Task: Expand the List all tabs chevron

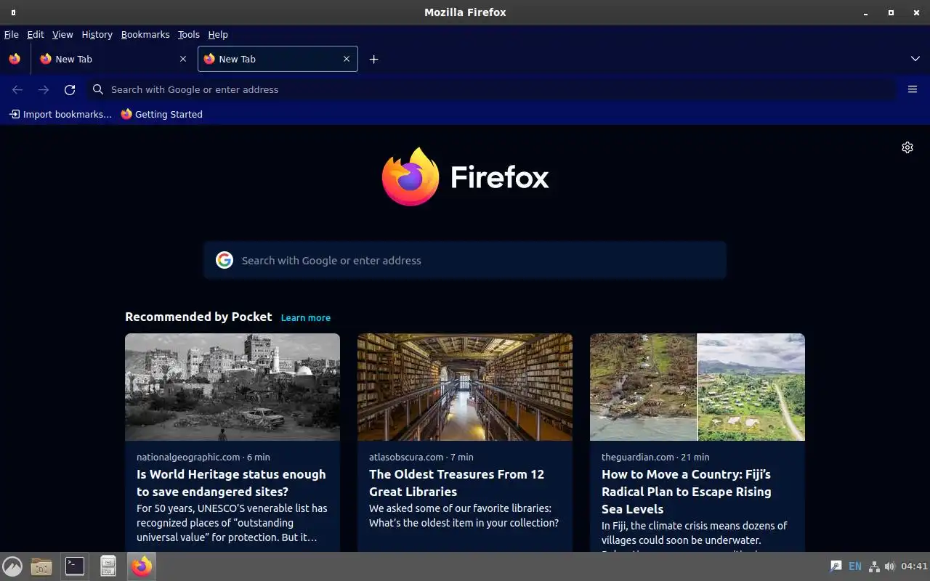Action: pos(915,59)
